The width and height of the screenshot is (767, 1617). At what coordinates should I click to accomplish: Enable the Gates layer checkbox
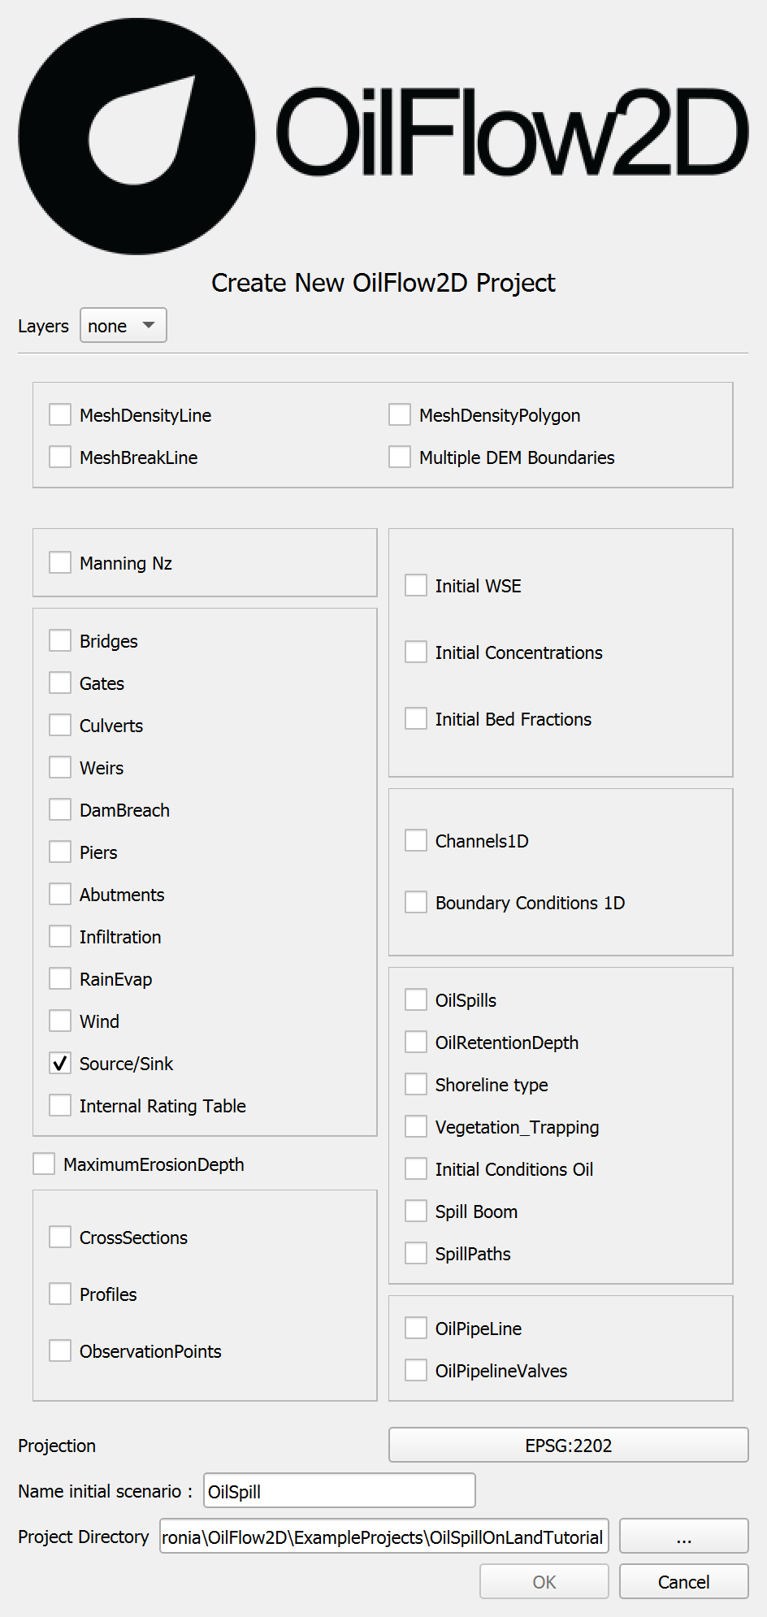click(60, 683)
